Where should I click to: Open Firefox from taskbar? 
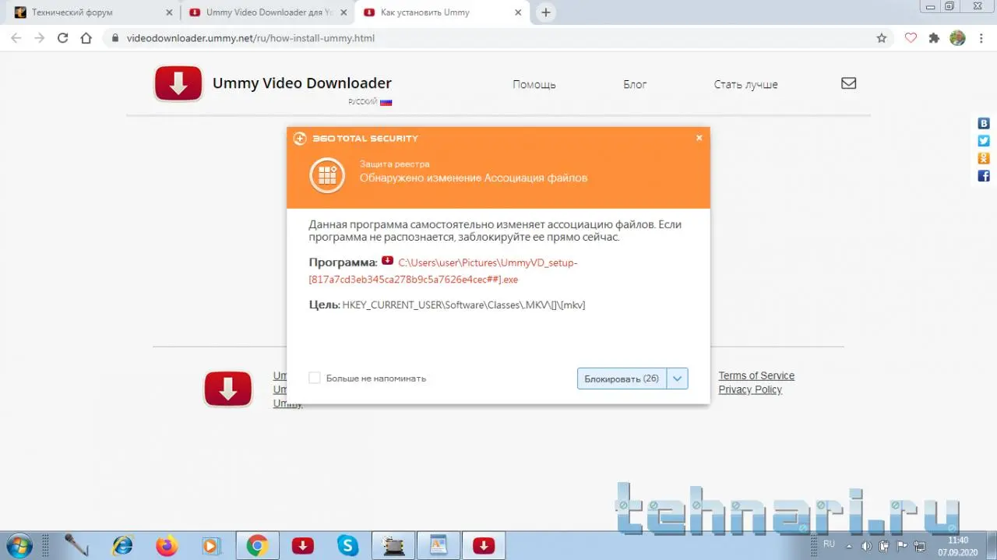[x=167, y=545]
